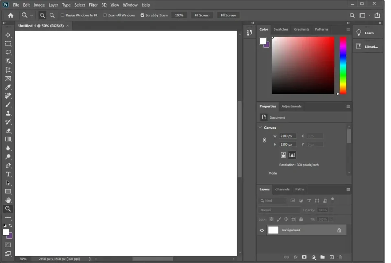Click the hue spectrum slider strip
Image resolution: width=391 pixels, height=263 pixels.
pyautogui.click(x=343, y=65)
